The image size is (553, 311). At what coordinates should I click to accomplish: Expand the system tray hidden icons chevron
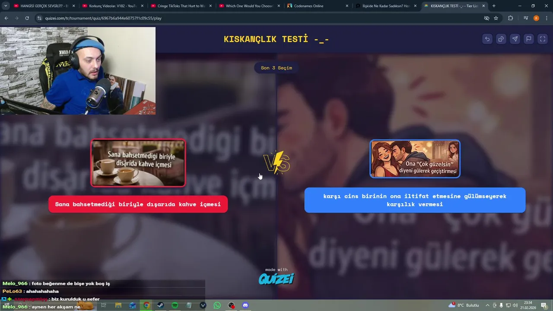click(x=487, y=305)
